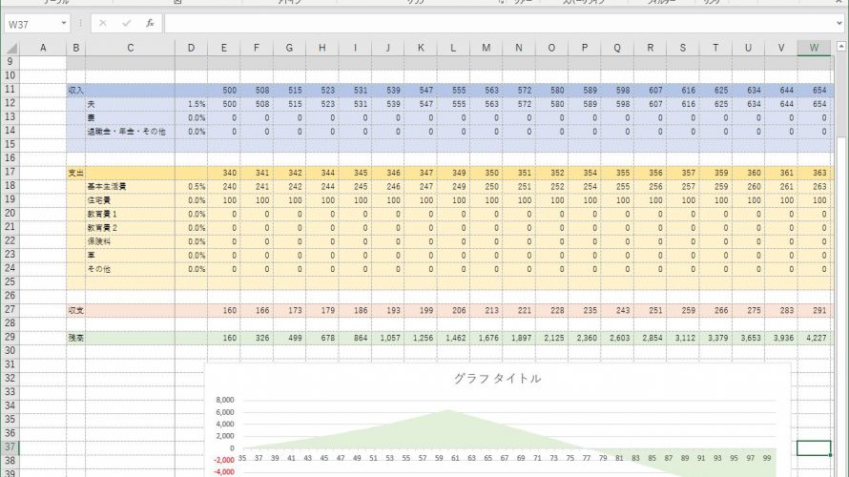Viewport: 849px width, 477px height.
Task: Select column C header
Action: click(x=130, y=49)
